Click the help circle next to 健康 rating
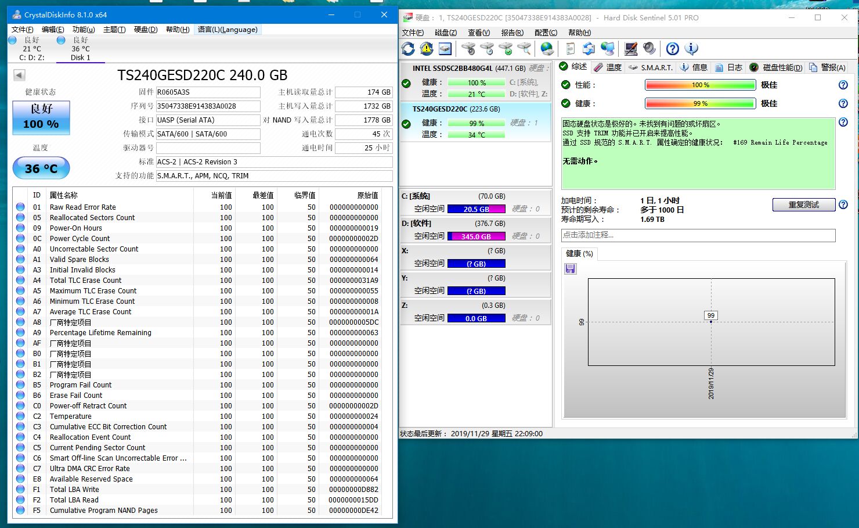 point(843,103)
